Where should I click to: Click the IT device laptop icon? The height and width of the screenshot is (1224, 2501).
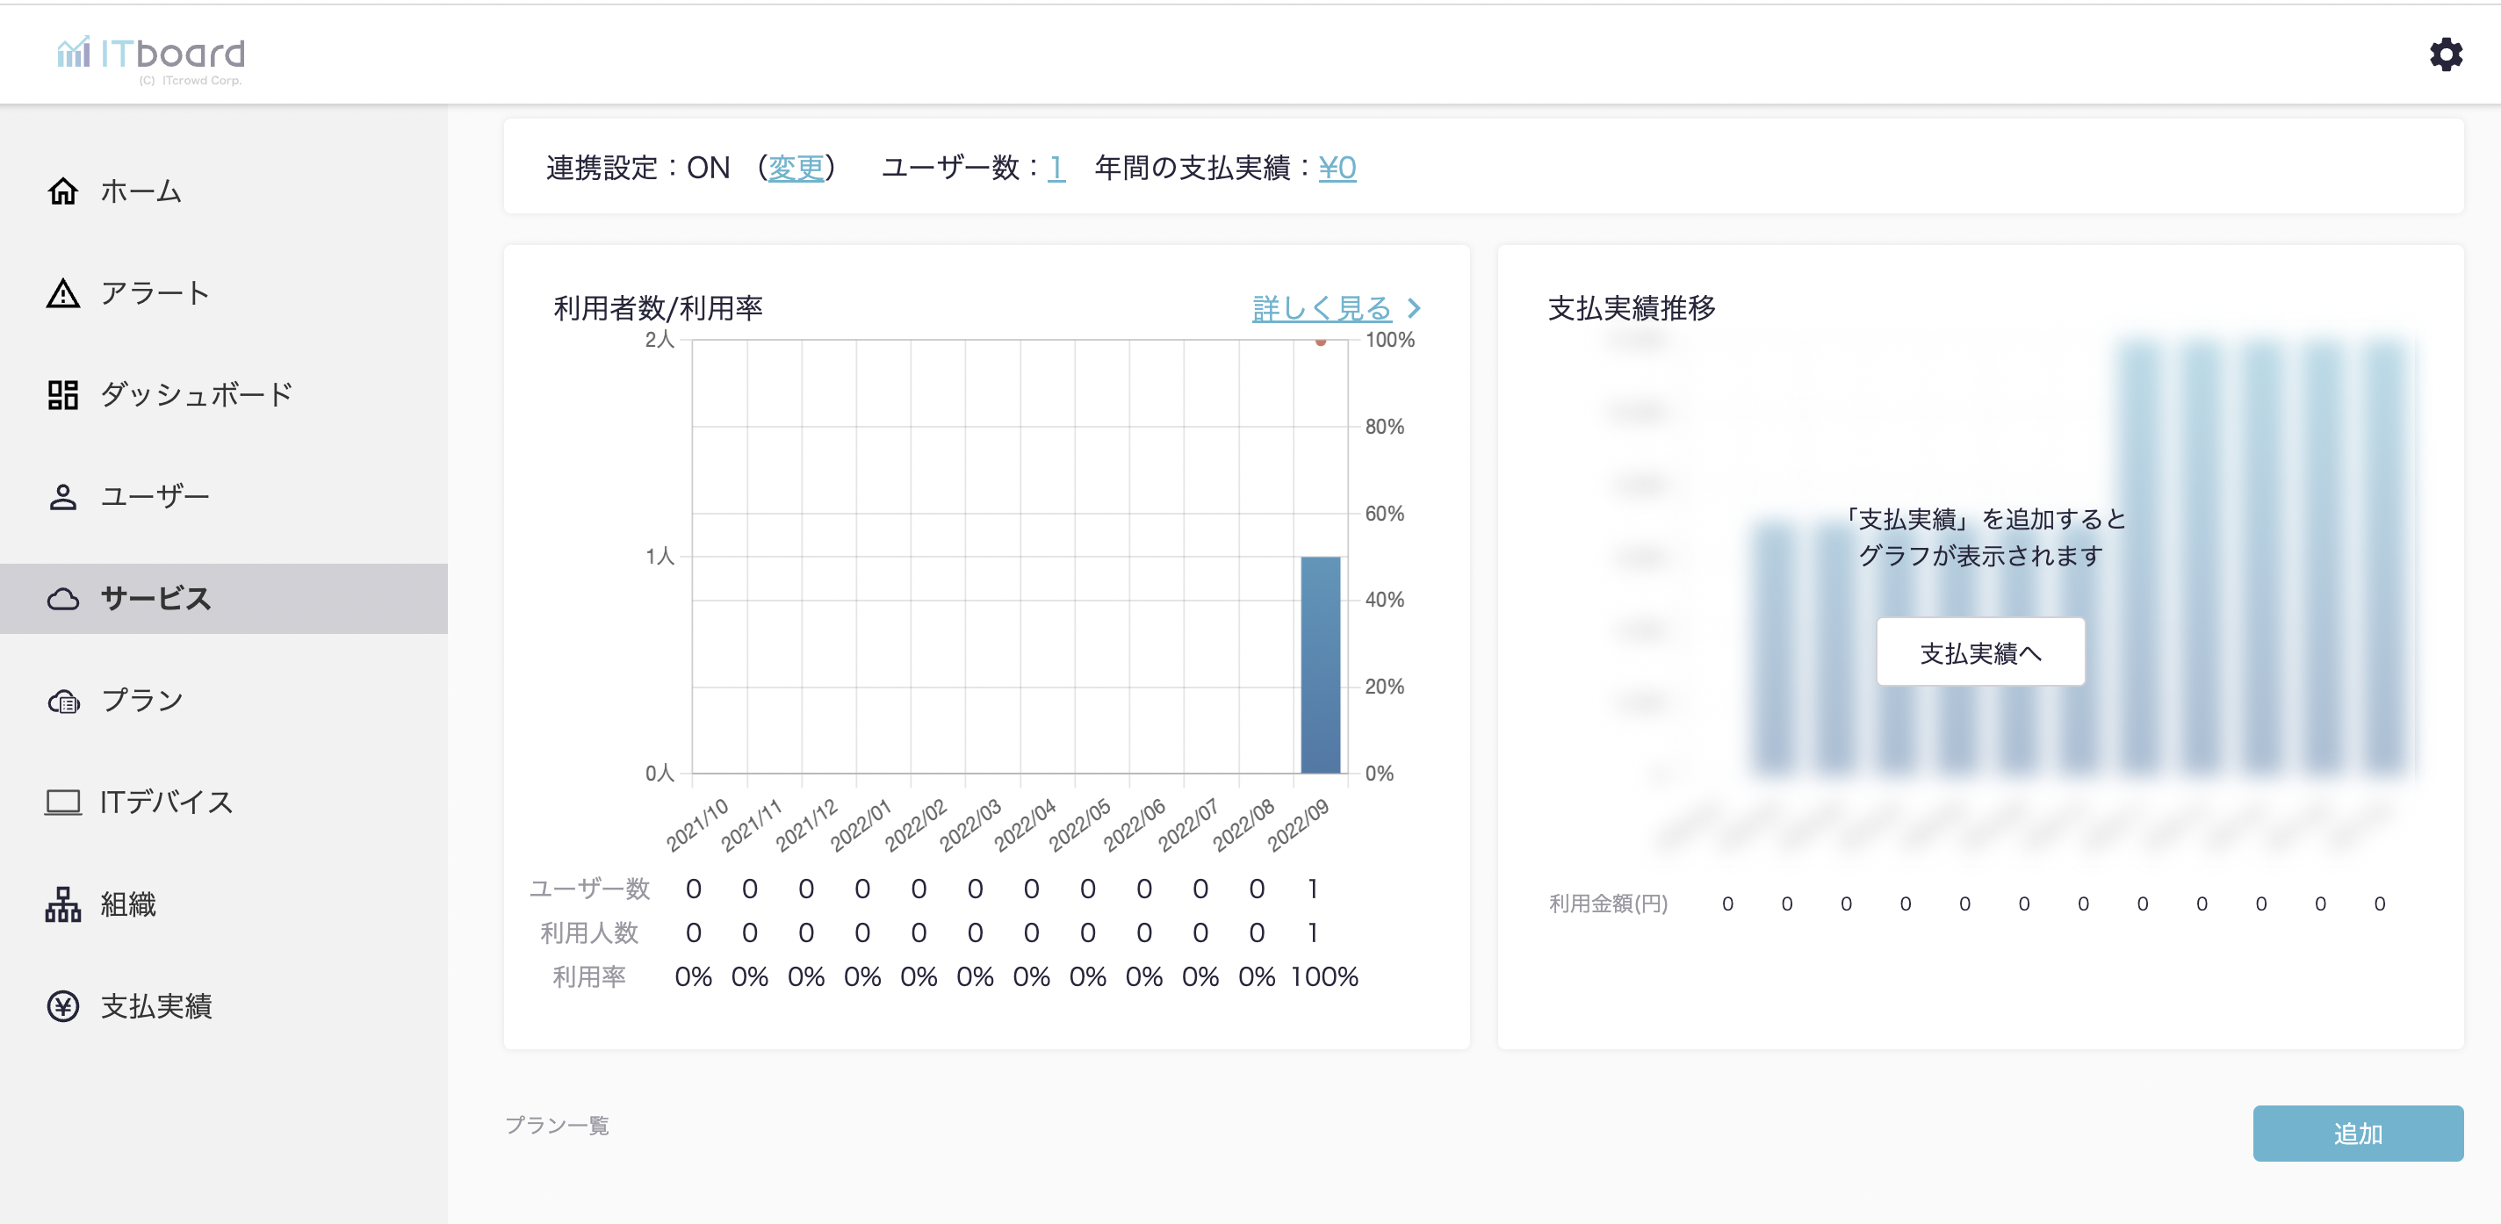(63, 803)
